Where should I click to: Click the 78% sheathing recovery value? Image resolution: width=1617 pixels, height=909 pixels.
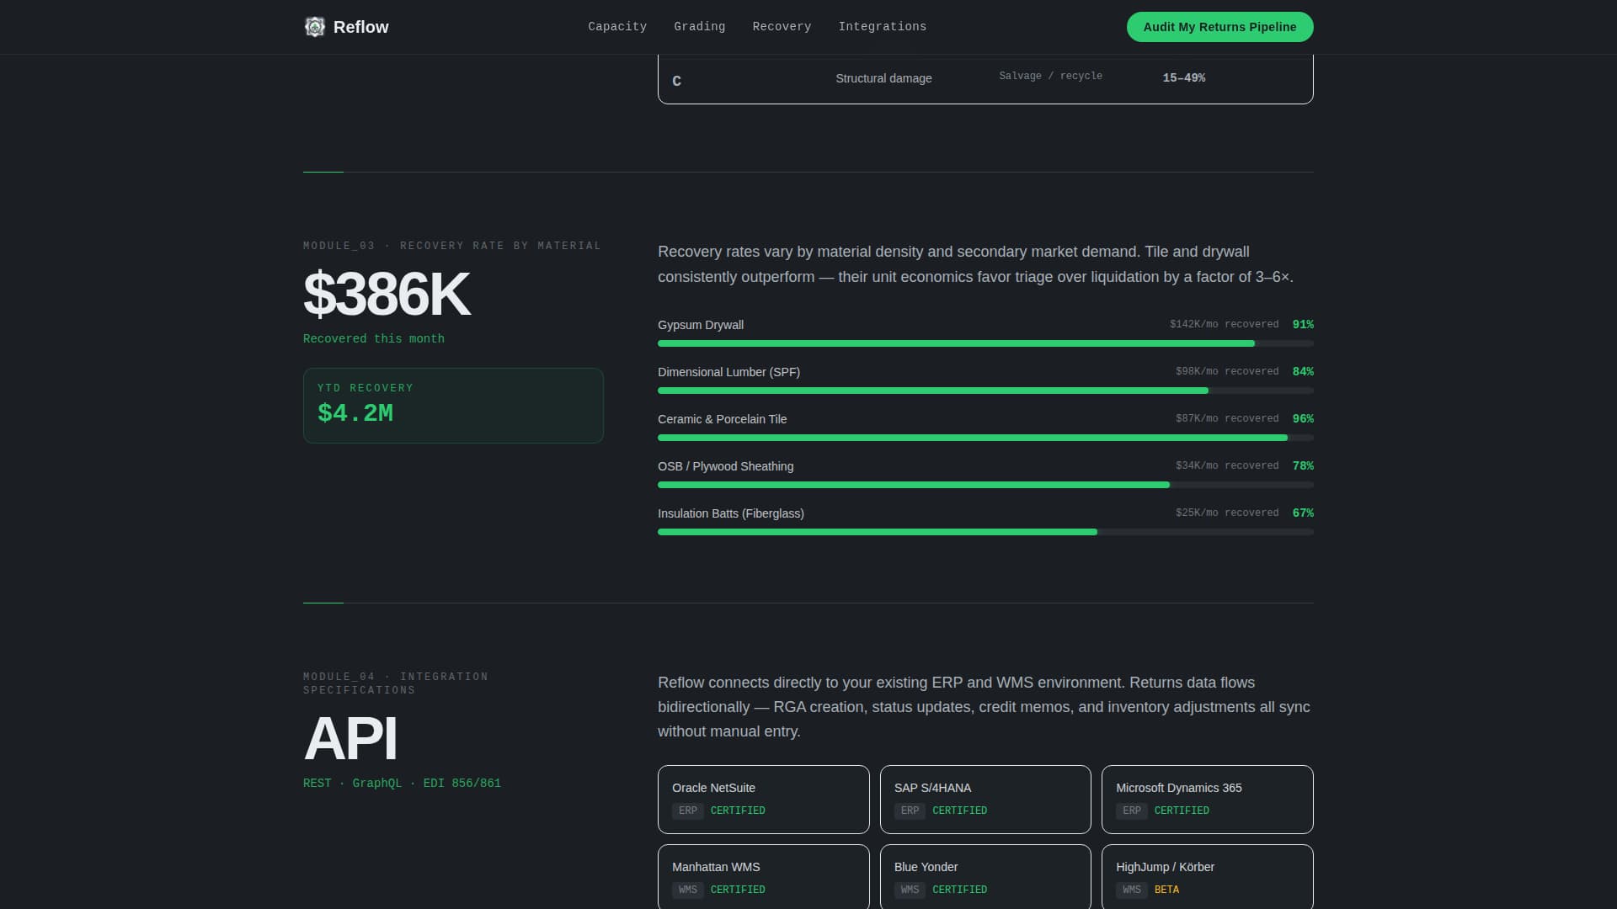coord(1303,465)
